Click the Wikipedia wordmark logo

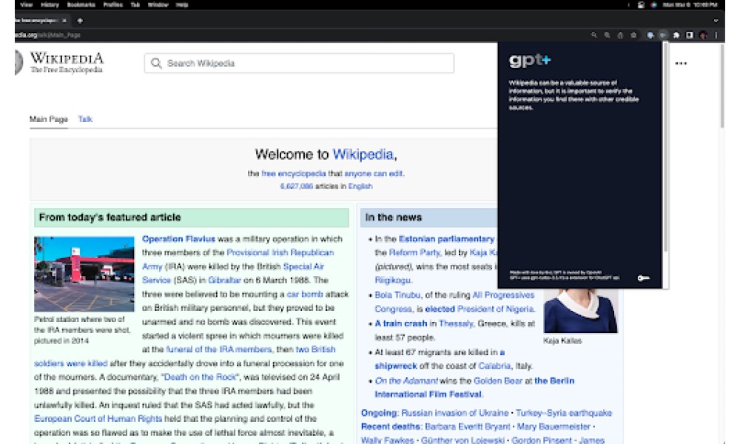(x=67, y=62)
